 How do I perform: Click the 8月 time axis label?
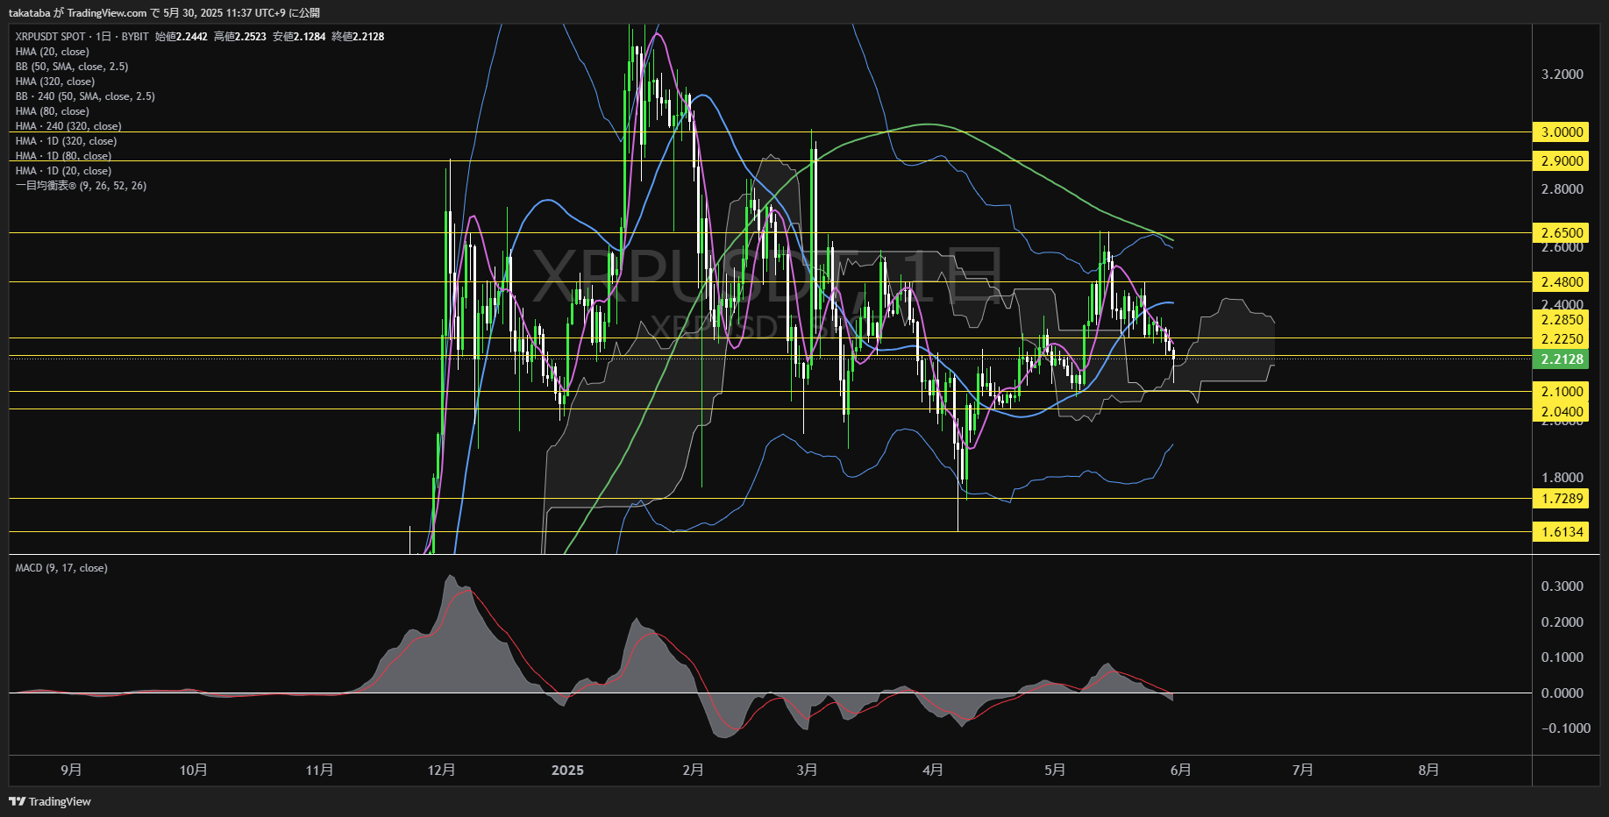click(1428, 770)
